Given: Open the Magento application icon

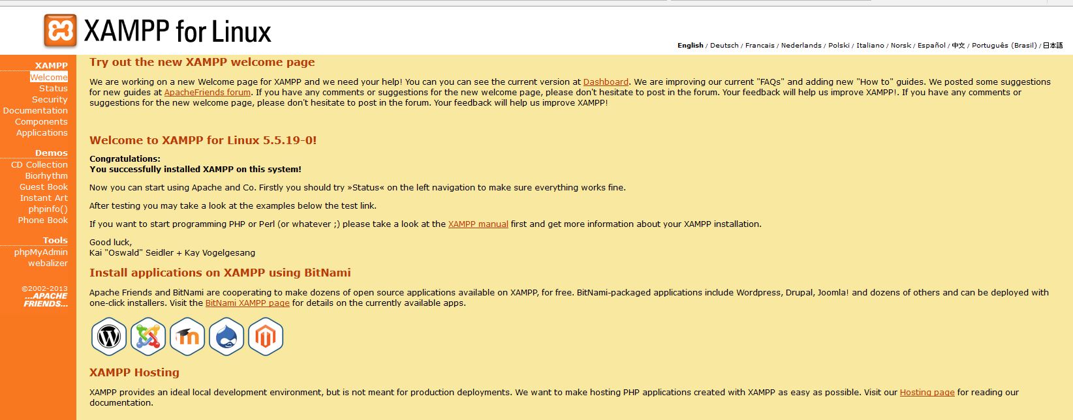Looking at the screenshot, I should point(266,337).
